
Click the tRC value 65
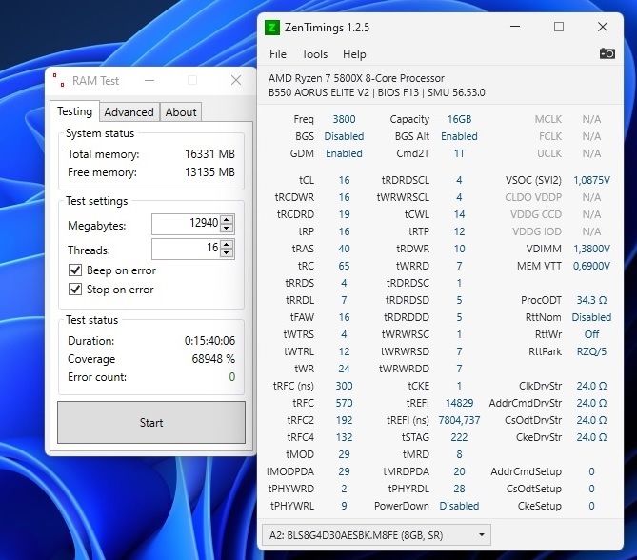344,266
